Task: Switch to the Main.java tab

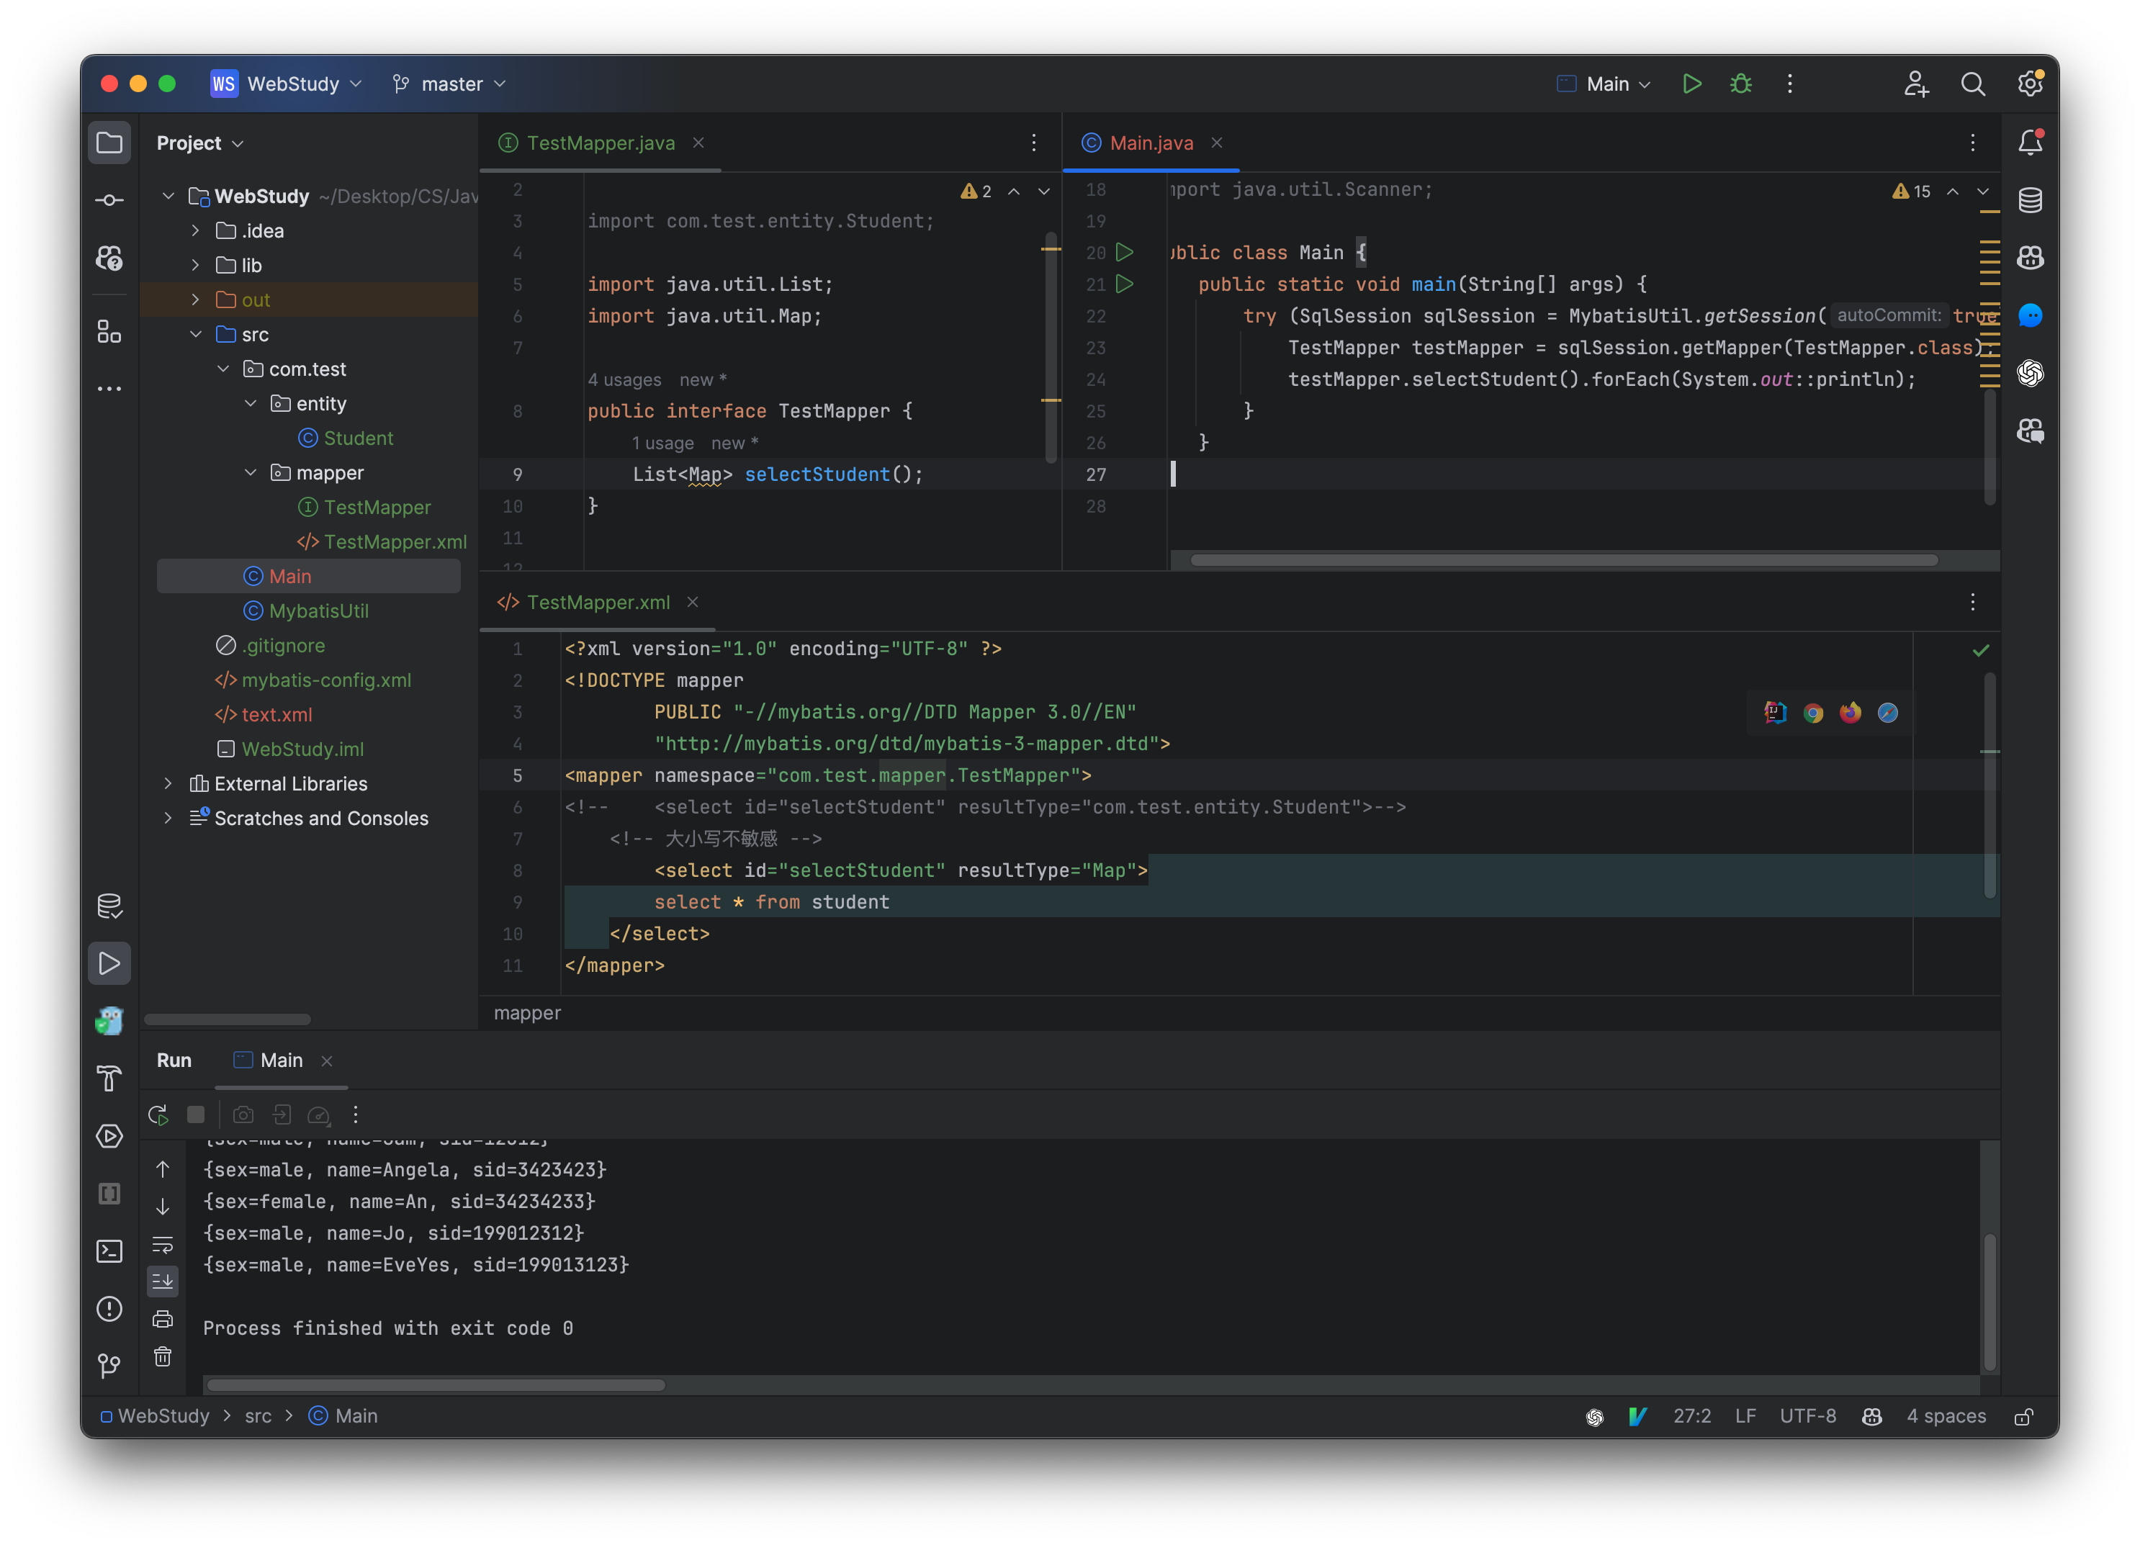Action: coord(1151,141)
